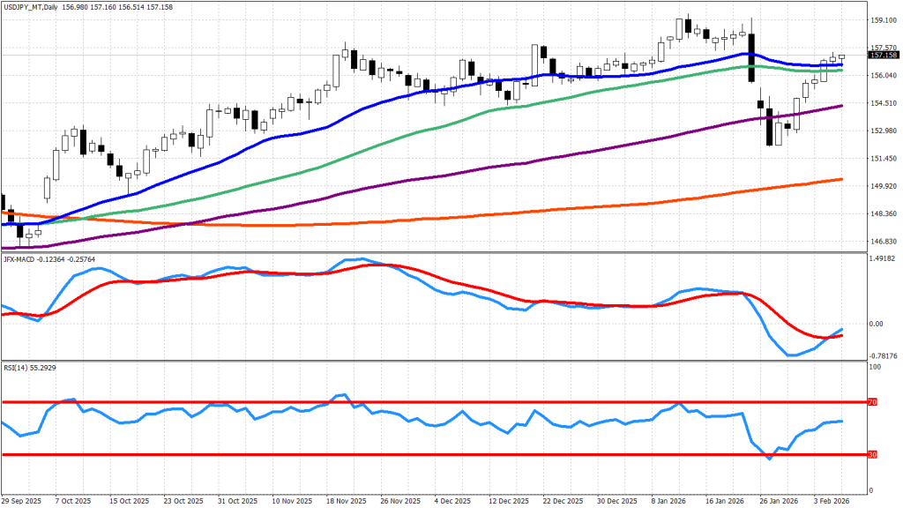The height and width of the screenshot is (508, 903).
Task: Select the 18 Nov 2025 date label
Action: 345,499
